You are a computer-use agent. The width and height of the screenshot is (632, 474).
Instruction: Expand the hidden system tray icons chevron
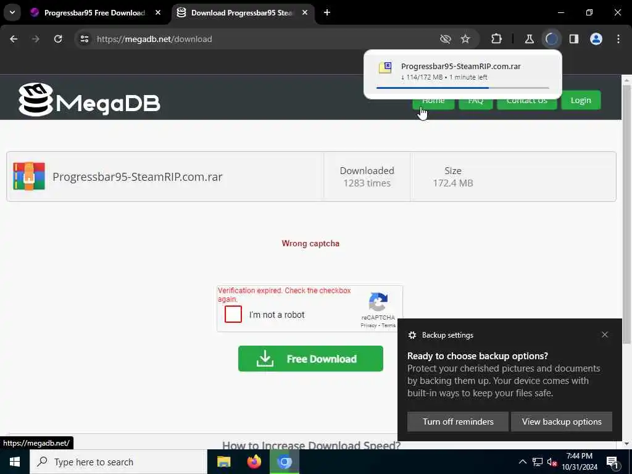point(523,462)
